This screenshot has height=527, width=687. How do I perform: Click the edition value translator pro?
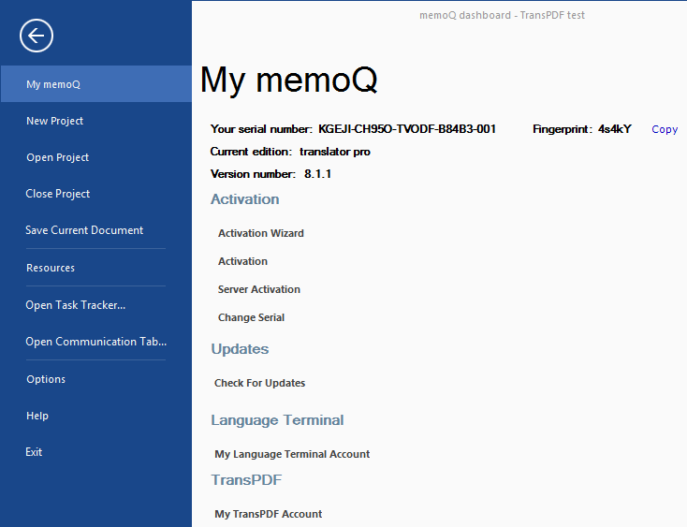(x=335, y=152)
